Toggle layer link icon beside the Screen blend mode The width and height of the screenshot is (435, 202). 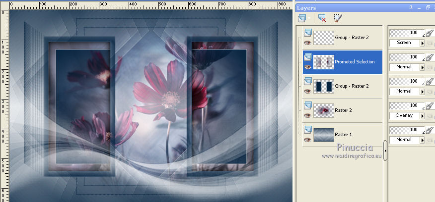coord(430,34)
